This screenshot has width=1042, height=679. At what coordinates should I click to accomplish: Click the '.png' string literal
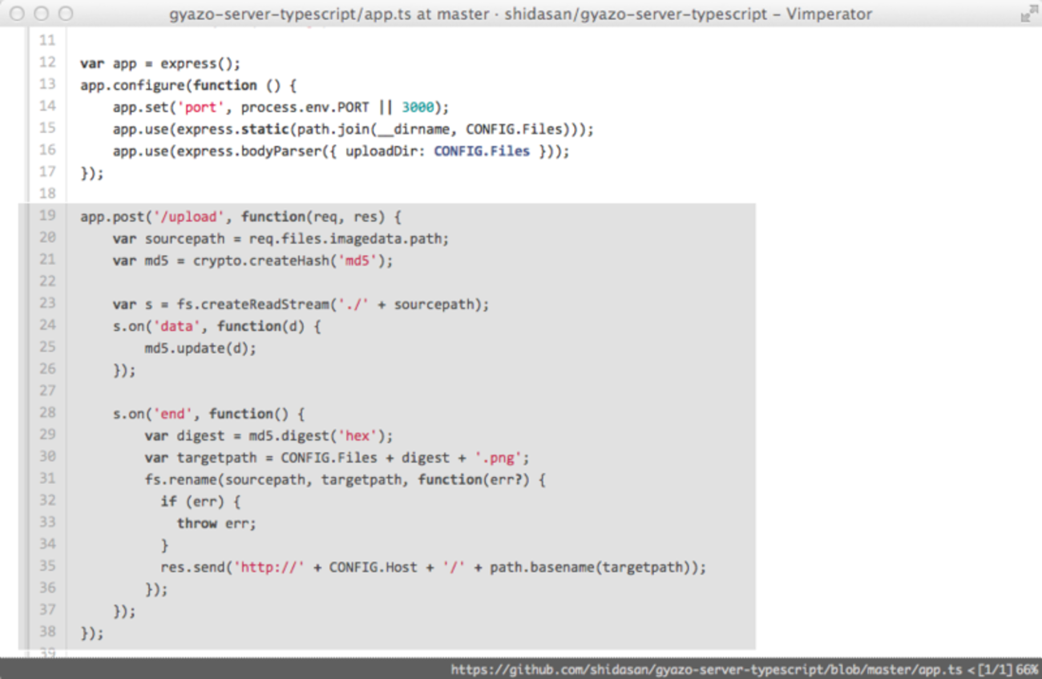pyautogui.click(x=498, y=458)
